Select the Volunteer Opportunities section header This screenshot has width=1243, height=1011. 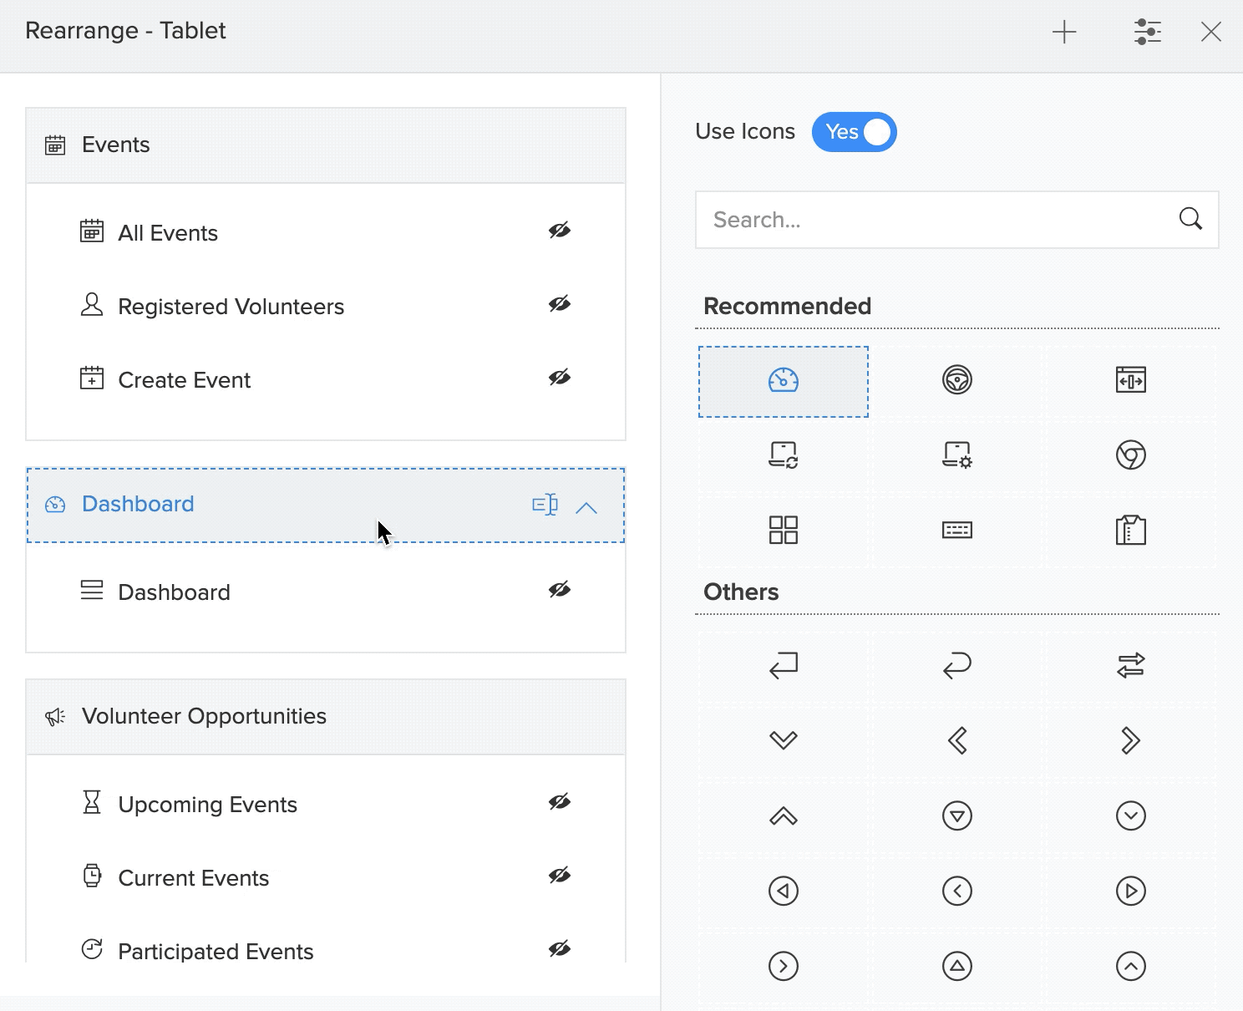click(326, 717)
